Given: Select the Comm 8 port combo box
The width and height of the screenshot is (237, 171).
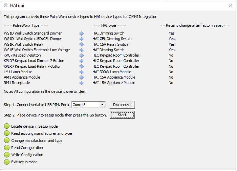Looking at the screenshot, I should pos(88,105).
